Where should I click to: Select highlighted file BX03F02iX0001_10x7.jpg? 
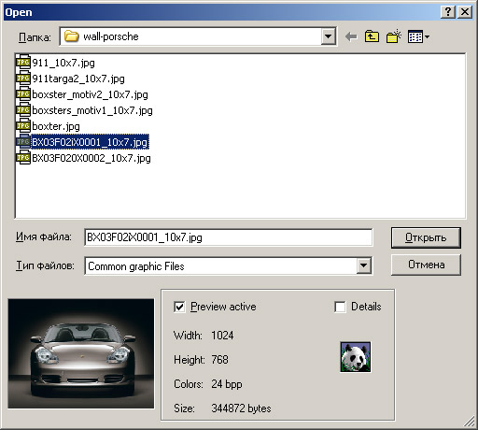click(90, 142)
